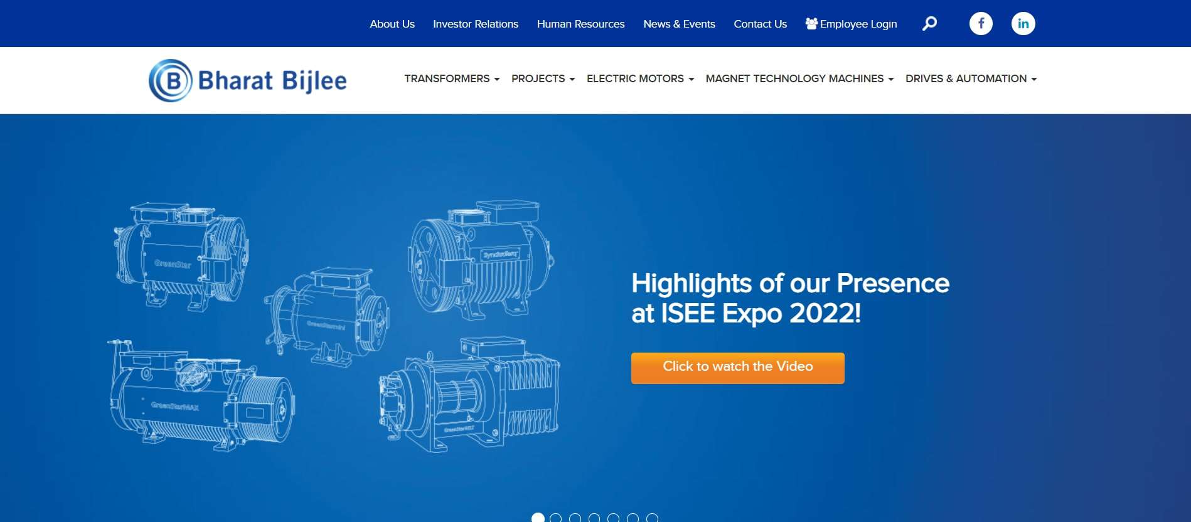Click the top-left GreenStar motor illustration
Image resolution: width=1191 pixels, height=522 pixels.
click(x=182, y=256)
